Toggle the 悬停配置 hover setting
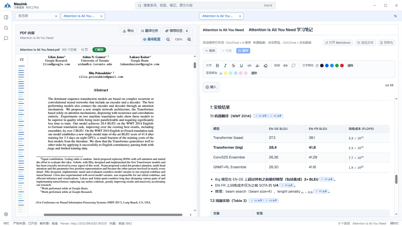Image resolution: width=402 pixels, height=226 pixels. (x=152, y=39)
